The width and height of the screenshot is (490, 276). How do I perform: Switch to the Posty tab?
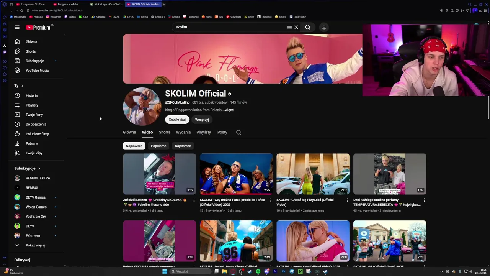click(222, 132)
